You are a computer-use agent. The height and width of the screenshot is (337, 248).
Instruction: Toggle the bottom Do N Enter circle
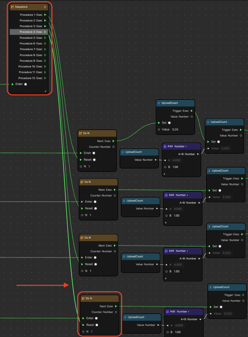pos(96,318)
